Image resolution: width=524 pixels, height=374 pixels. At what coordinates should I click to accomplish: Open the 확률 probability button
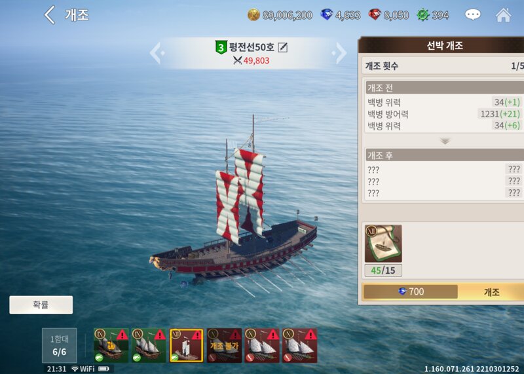coord(41,305)
